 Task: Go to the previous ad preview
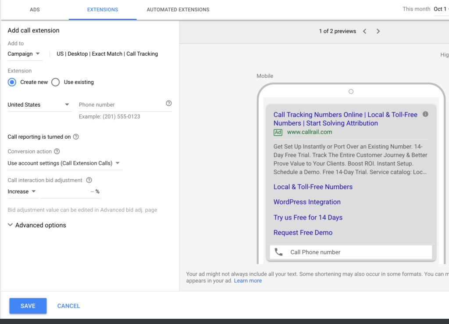coord(364,31)
